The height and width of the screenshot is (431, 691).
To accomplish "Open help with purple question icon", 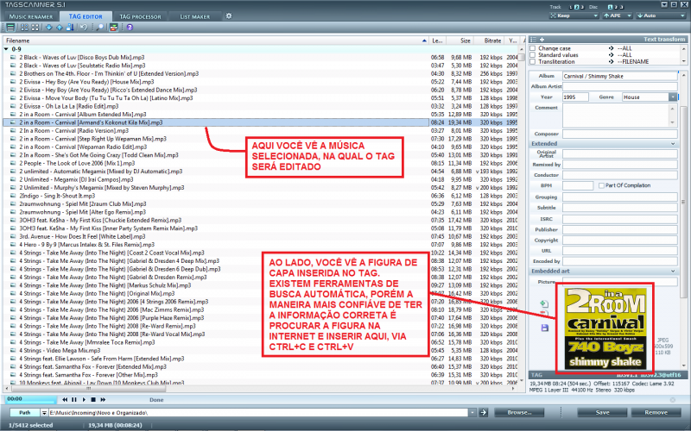I will pos(130,28).
